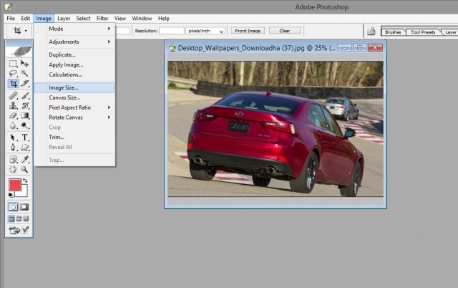
Task: Activate the Type tool
Action: [25, 137]
